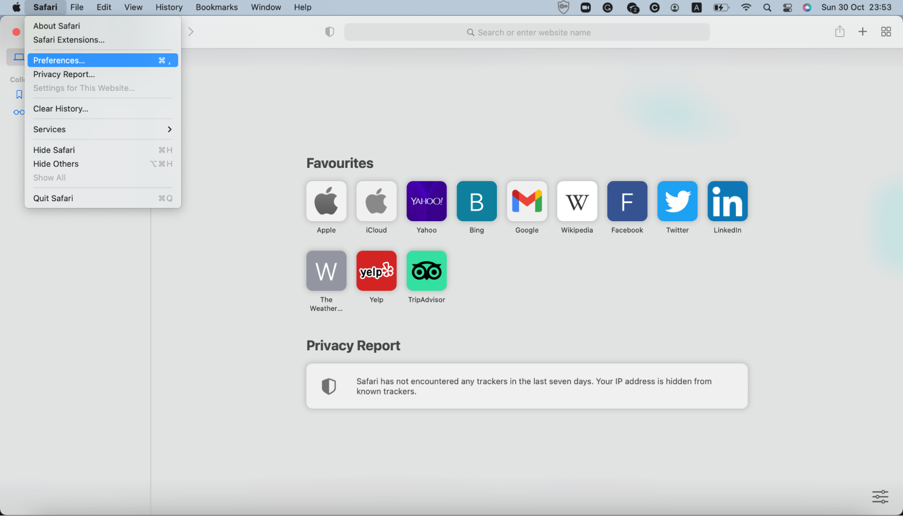
Task: Open the iCloud favourite tile
Action: [376, 201]
